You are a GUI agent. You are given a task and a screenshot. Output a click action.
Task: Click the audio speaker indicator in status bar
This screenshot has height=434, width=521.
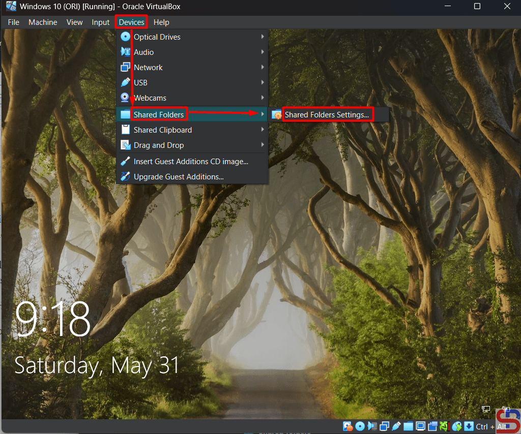coord(372,426)
